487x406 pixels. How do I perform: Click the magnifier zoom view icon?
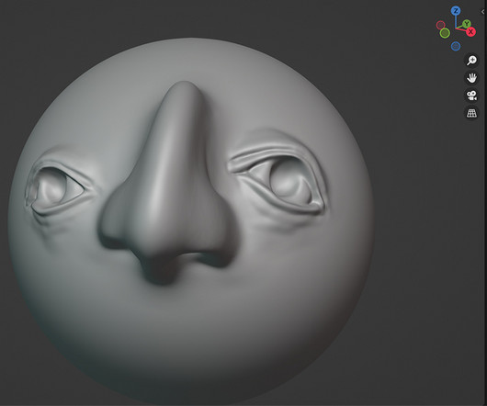point(471,61)
